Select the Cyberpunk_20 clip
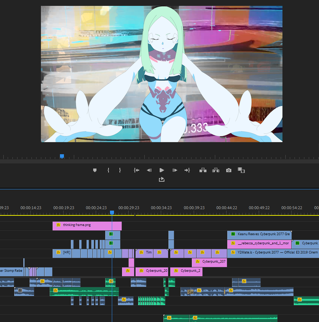The image size is (319, 322). (152, 272)
